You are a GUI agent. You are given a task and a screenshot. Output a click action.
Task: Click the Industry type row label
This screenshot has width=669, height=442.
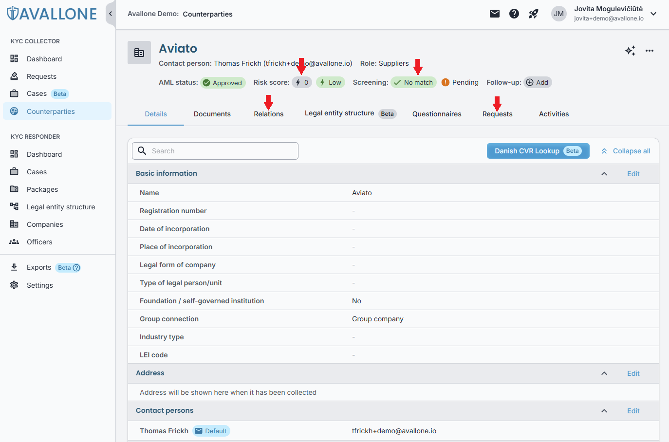pos(162,337)
